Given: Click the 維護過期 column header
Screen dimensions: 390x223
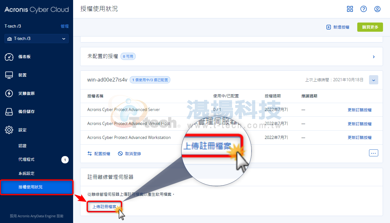Looking at the screenshot, I should click(x=309, y=96).
